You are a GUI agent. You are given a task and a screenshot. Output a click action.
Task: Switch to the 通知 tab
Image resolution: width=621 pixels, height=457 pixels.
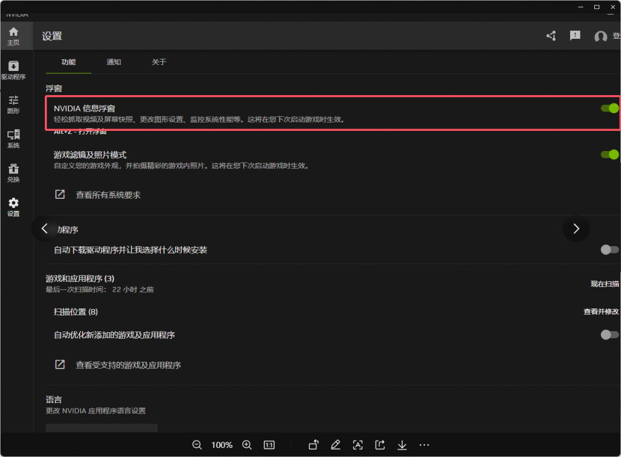(x=113, y=62)
